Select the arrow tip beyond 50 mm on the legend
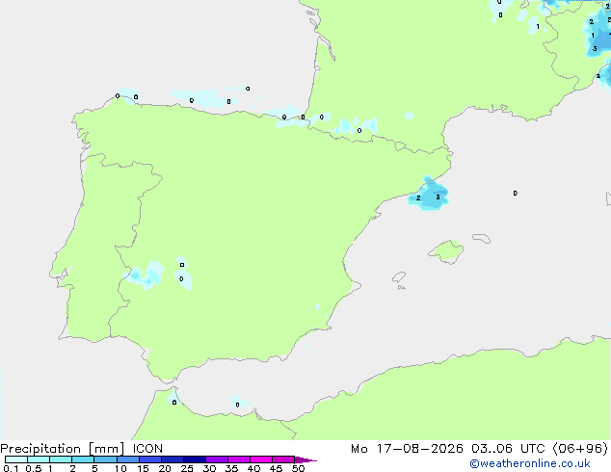The image size is (611, 472). click(x=305, y=459)
